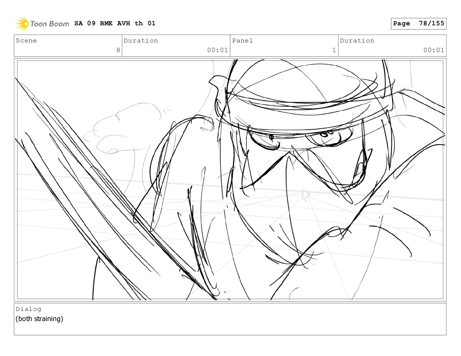Click the Toon Boom logo
This screenshot has height=356, width=461.
42,24
